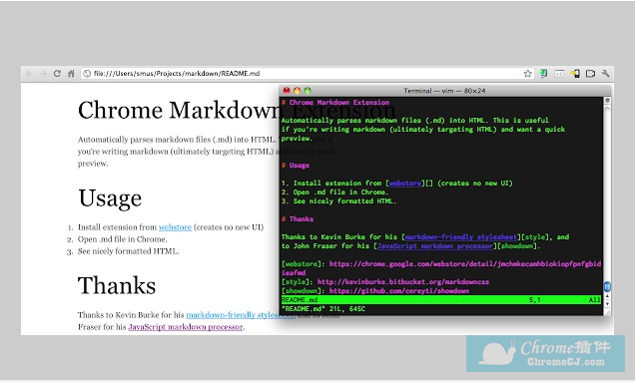Screen dimensions: 635x382
Task: Close the Terminal window with red button
Action: [287, 91]
